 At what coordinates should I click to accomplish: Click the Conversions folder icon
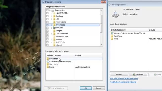(54, 22)
